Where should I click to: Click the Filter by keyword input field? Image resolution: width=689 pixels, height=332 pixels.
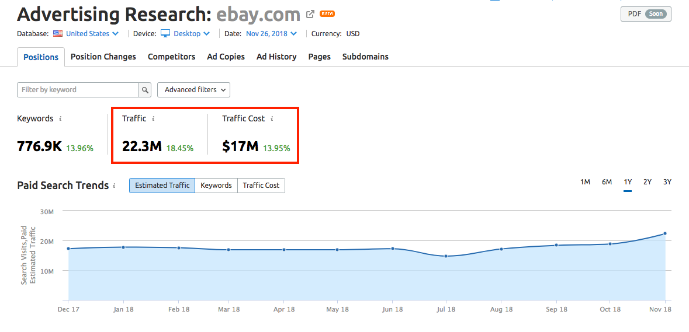(78, 89)
